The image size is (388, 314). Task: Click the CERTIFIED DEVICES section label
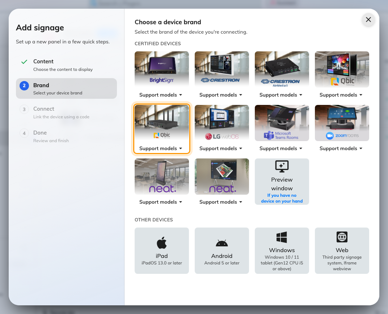[158, 43]
